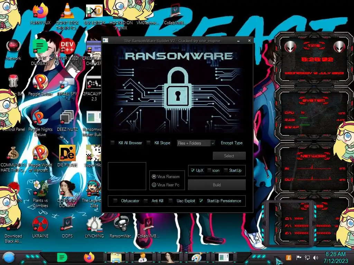The width and height of the screenshot is (354, 265).
Task: Click the RAM label in the System widget
Action: (x=290, y=120)
